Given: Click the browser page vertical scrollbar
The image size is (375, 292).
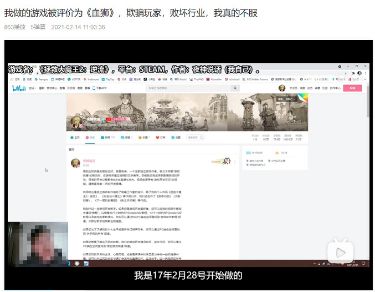Looking at the screenshot, I should (368, 102).
